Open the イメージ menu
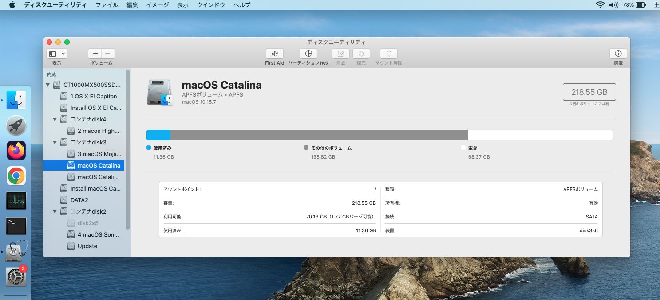The image size is (660, 300). (157, 5)
